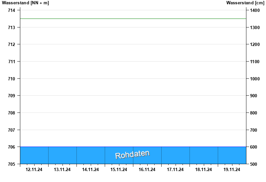Select the 1000 tick label on right axis

(255, 79)
